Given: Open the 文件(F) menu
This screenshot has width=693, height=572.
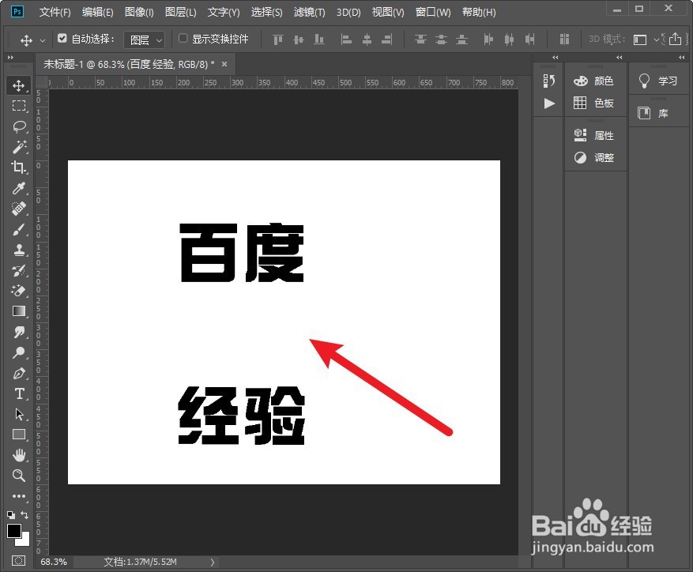Looking at the screenshot, I should point(55,13).
